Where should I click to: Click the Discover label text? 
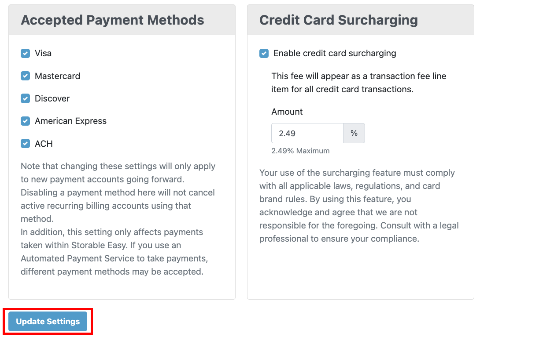[x=52, y=98]
